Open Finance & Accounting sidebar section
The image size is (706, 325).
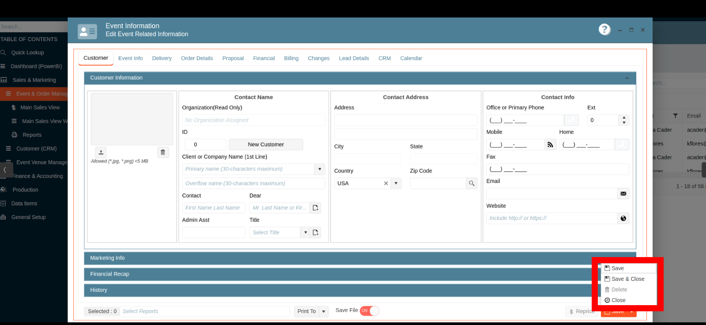tap(37, 176)
